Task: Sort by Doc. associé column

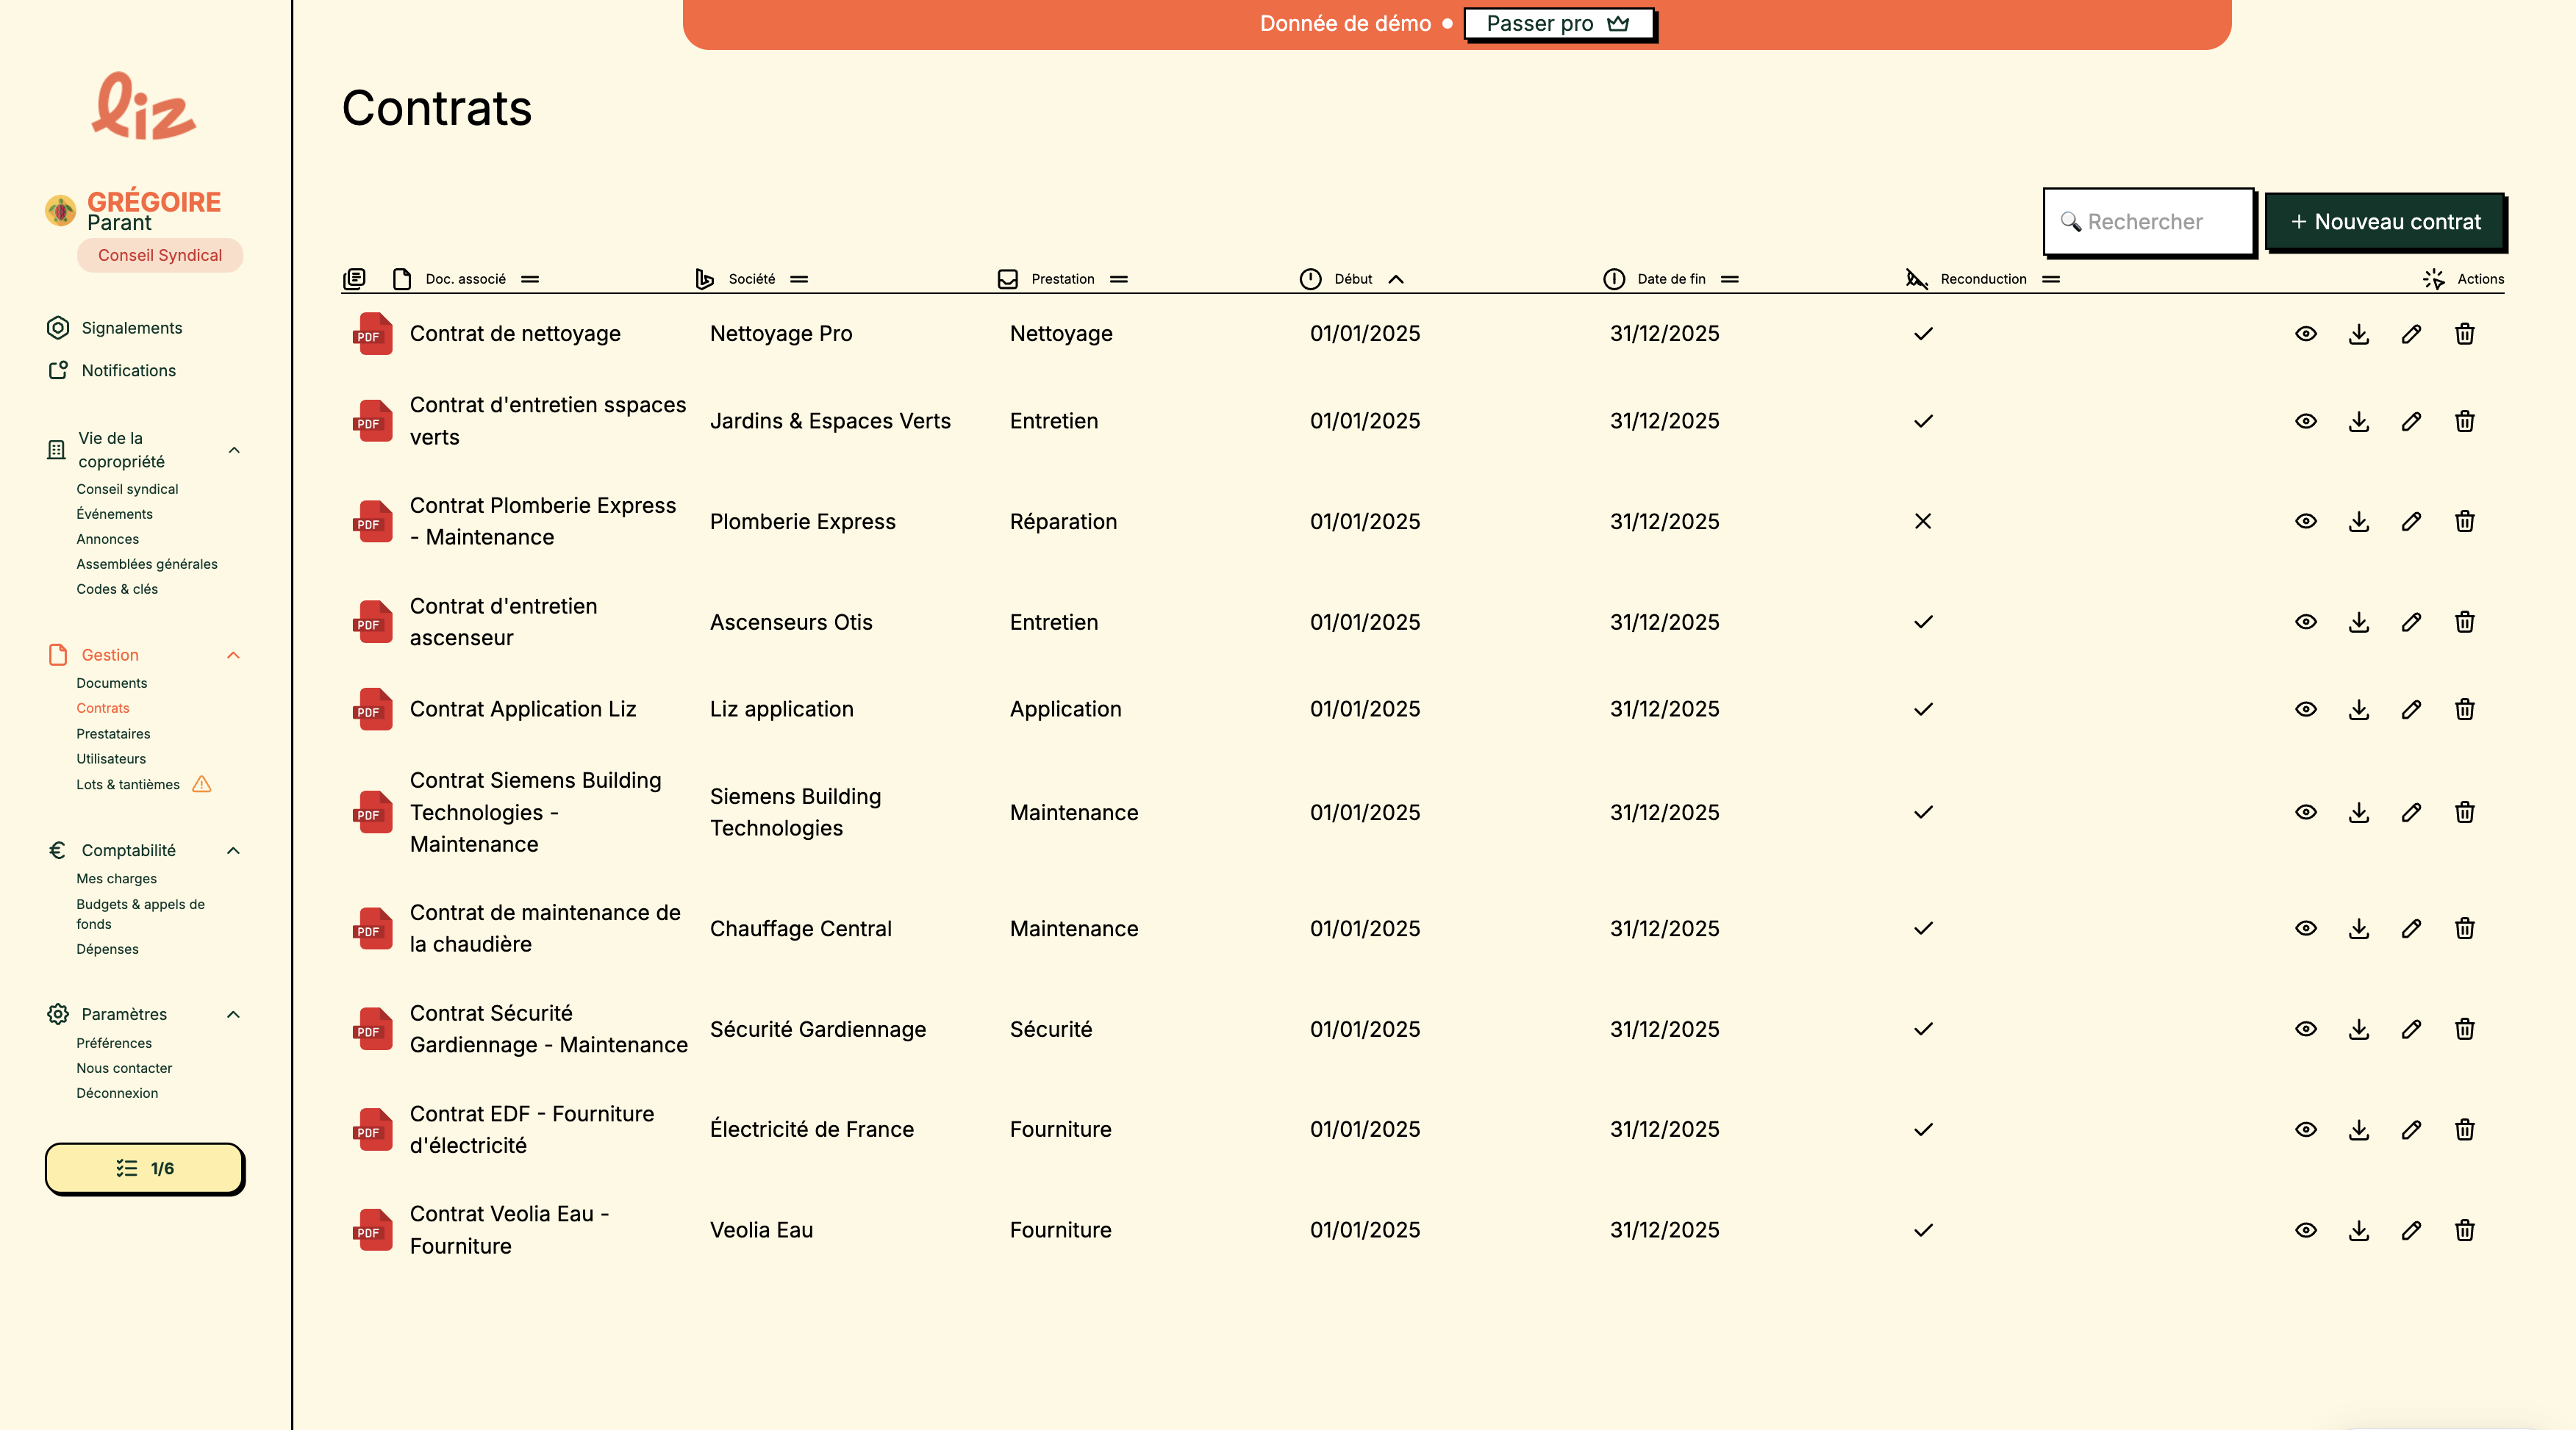Action: click(530, 280)
